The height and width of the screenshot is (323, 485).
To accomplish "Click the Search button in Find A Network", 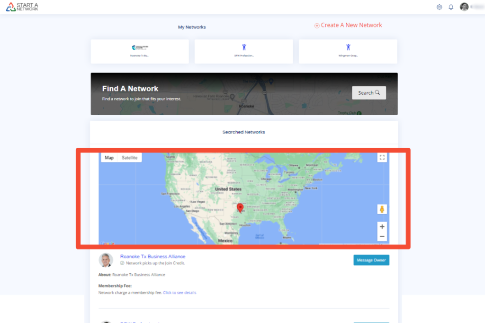I will tap(368, 93).
